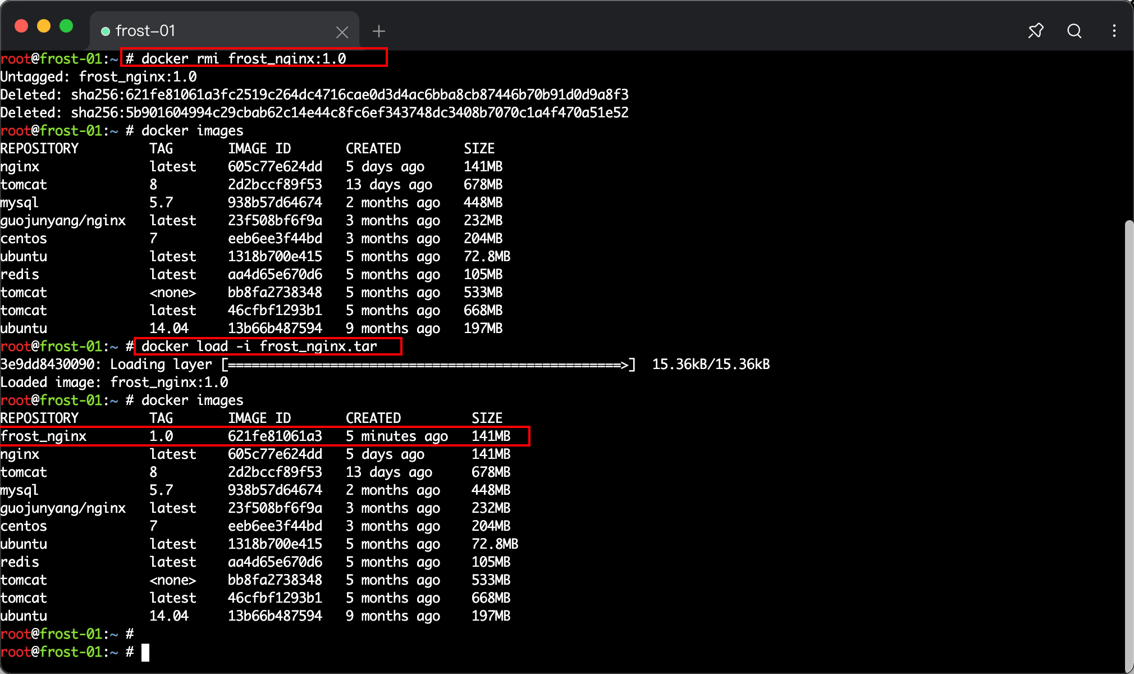The height and width of the screenshot is (674, 1134).
Task: Open the three-dot more options menu
Action: 1114,31
